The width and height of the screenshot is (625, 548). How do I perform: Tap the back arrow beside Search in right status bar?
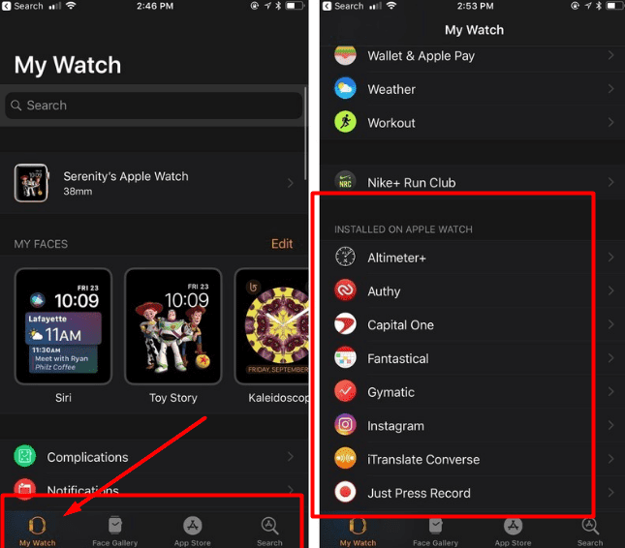click(327, 6)
